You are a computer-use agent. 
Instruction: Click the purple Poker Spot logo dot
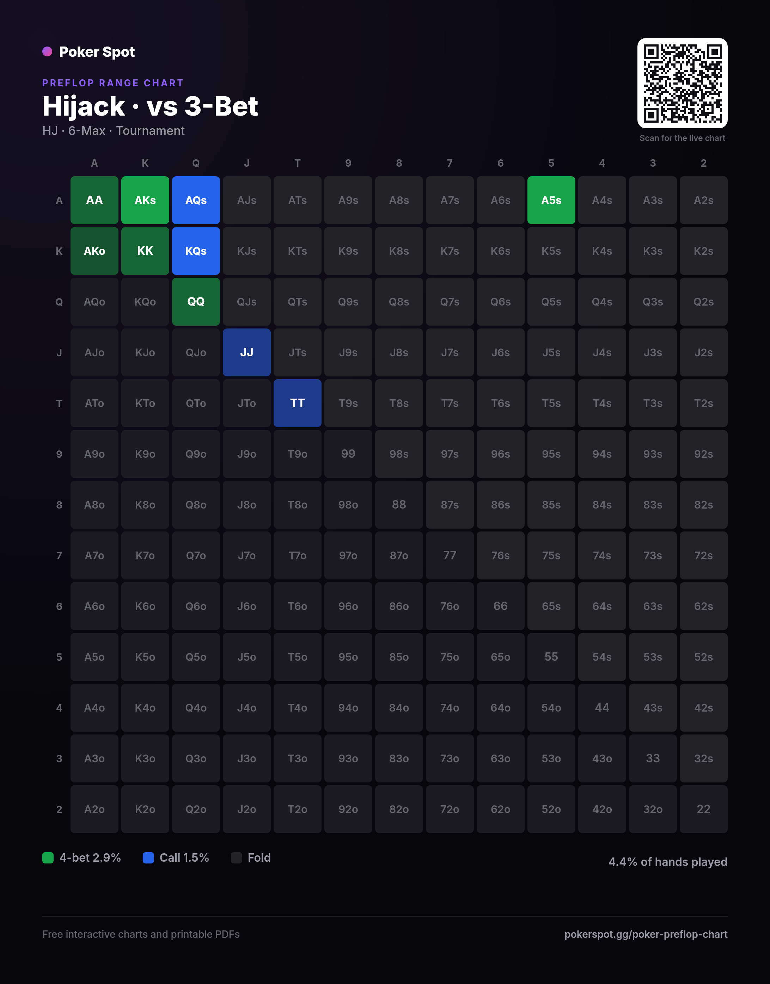point(47,51)
